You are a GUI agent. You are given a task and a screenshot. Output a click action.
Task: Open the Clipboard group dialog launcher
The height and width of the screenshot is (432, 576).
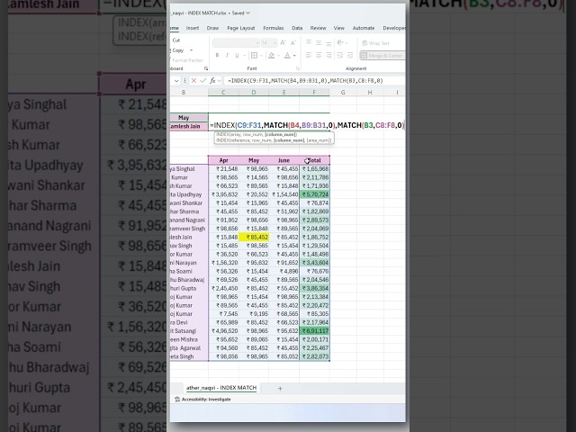pyautogui.click(x=206, y=68)
